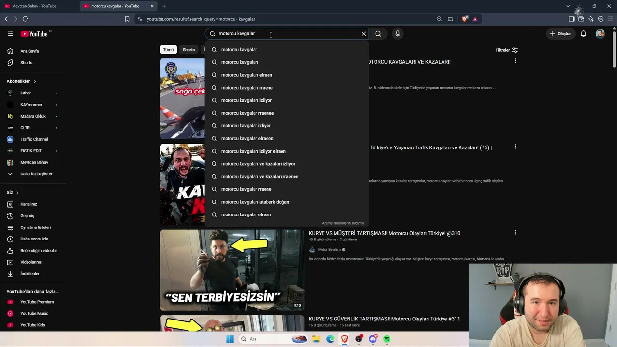Screen dimensions: 617x347
Task: Open the tab search dropdown chevron
Action: (x=568, y=6)
